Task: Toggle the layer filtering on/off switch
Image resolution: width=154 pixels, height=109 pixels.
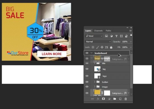Action: click(131, 36)
